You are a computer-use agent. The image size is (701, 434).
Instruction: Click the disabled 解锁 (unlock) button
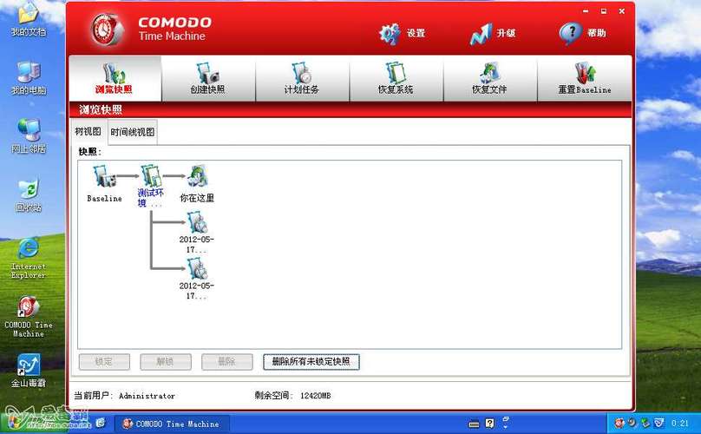tap(166, 361)
